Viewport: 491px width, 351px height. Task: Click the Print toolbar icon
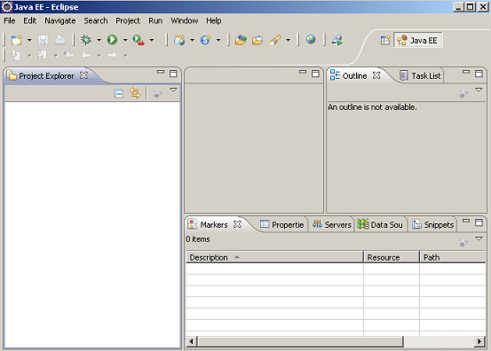59,40
